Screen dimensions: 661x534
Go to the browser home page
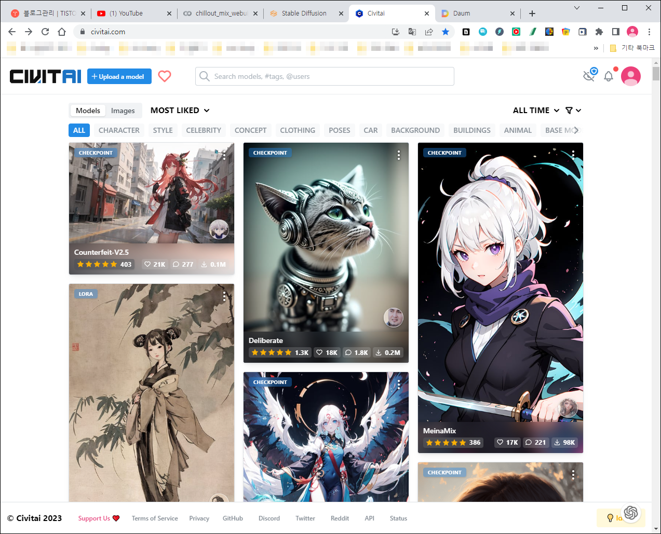coord(62,32)
